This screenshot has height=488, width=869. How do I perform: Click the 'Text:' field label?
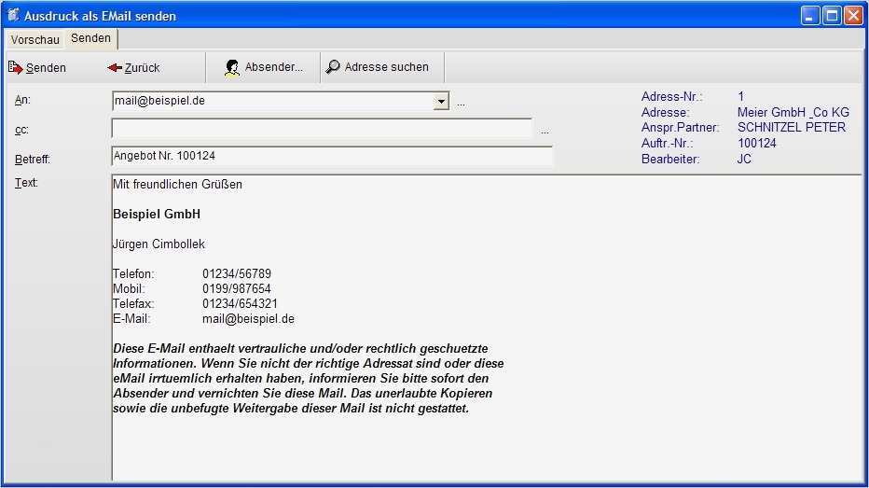pos(26,183)
